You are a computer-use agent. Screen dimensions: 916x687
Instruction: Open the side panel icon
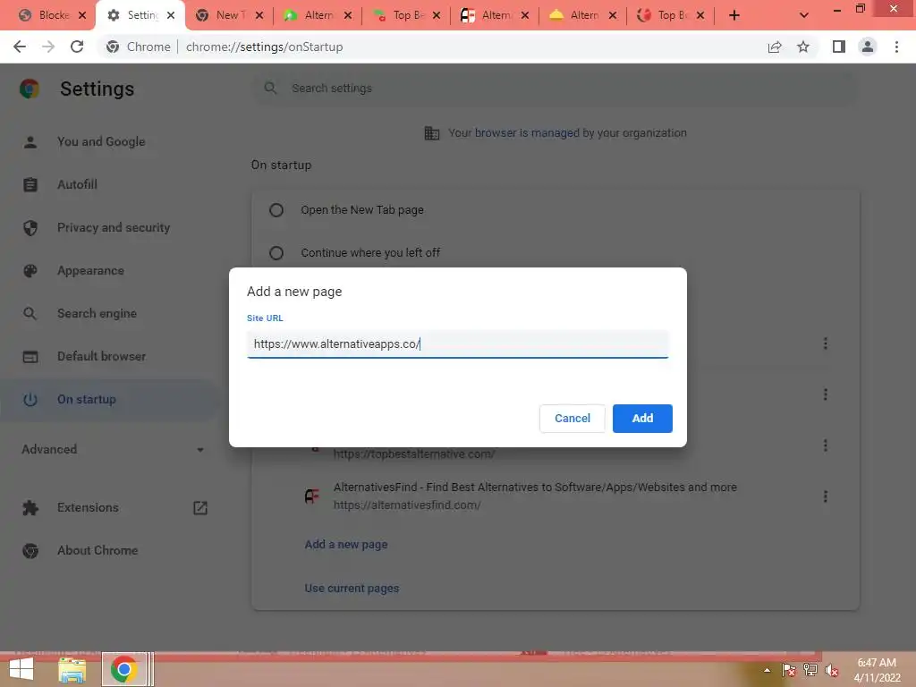pyautogui.click(x=839, y=47)
